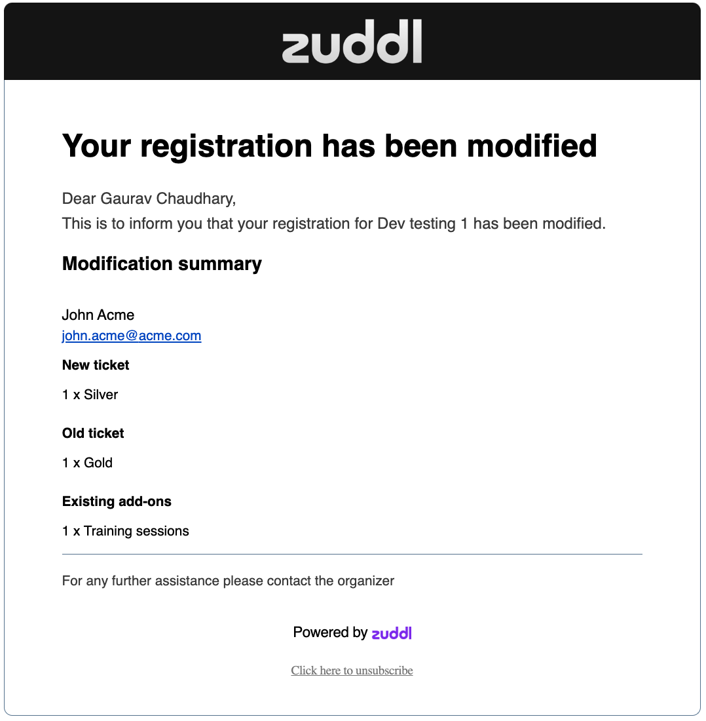
Task: Click the Old ticket label
Action: pyautogui.click(x=93, y=433)
